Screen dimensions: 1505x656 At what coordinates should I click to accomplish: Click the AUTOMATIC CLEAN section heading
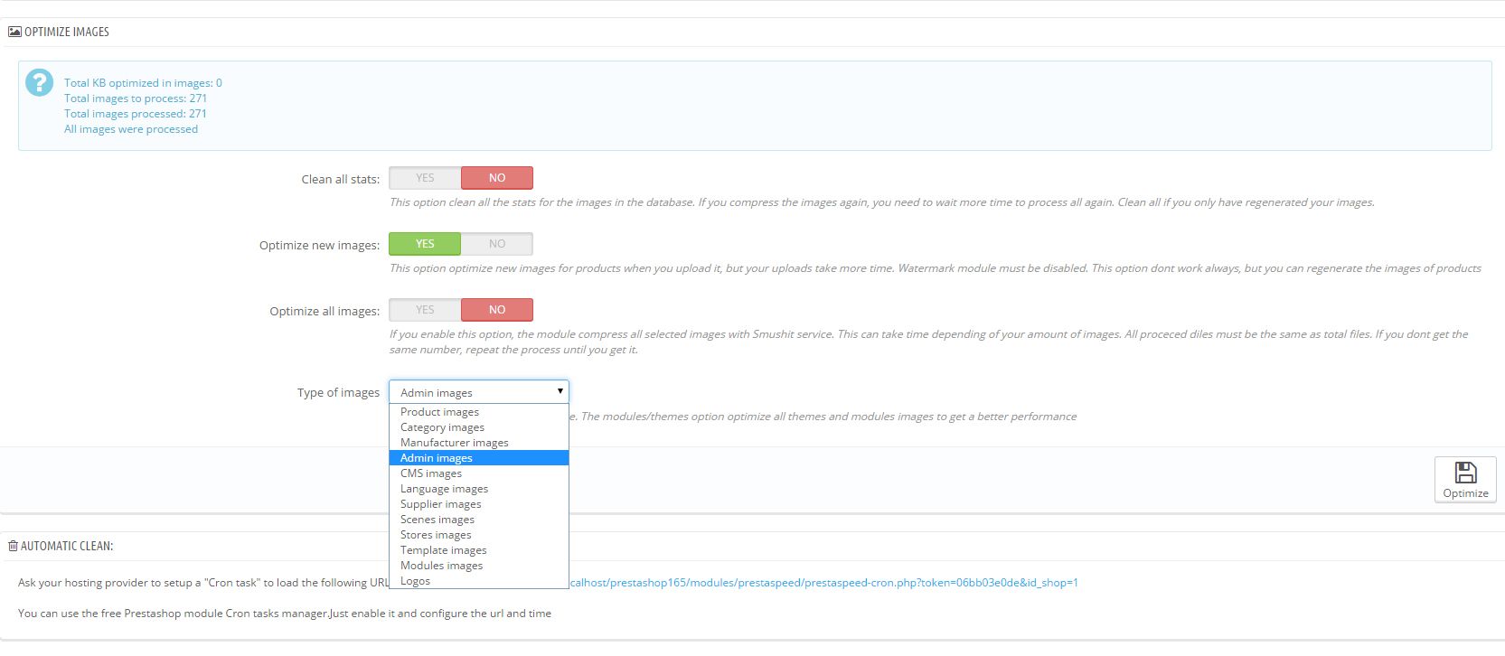point(67,546)
